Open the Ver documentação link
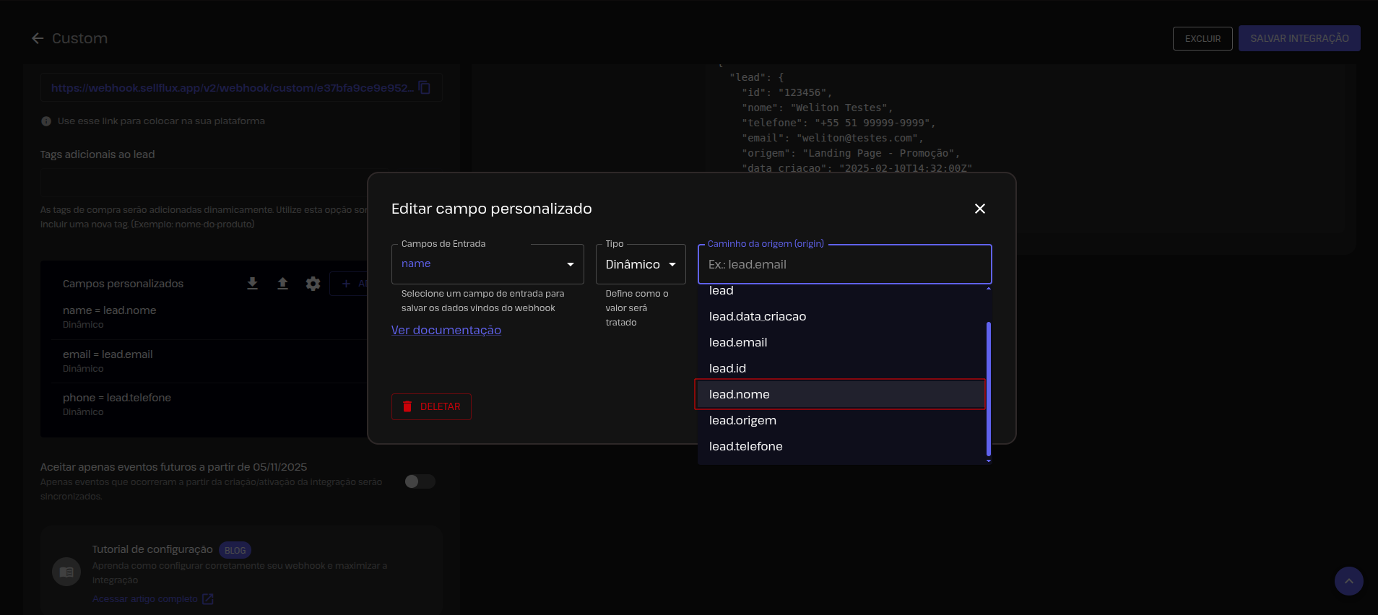The image size is (1378, 615). pyautogui.click(x=446, y=330)
